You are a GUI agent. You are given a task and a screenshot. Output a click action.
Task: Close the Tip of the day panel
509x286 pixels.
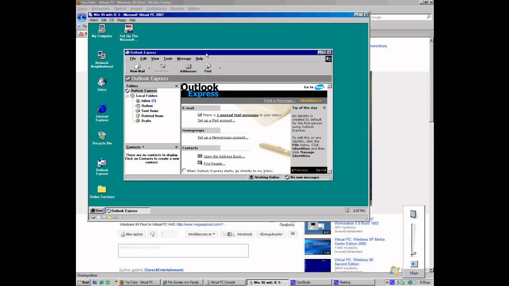click(324, 108)
